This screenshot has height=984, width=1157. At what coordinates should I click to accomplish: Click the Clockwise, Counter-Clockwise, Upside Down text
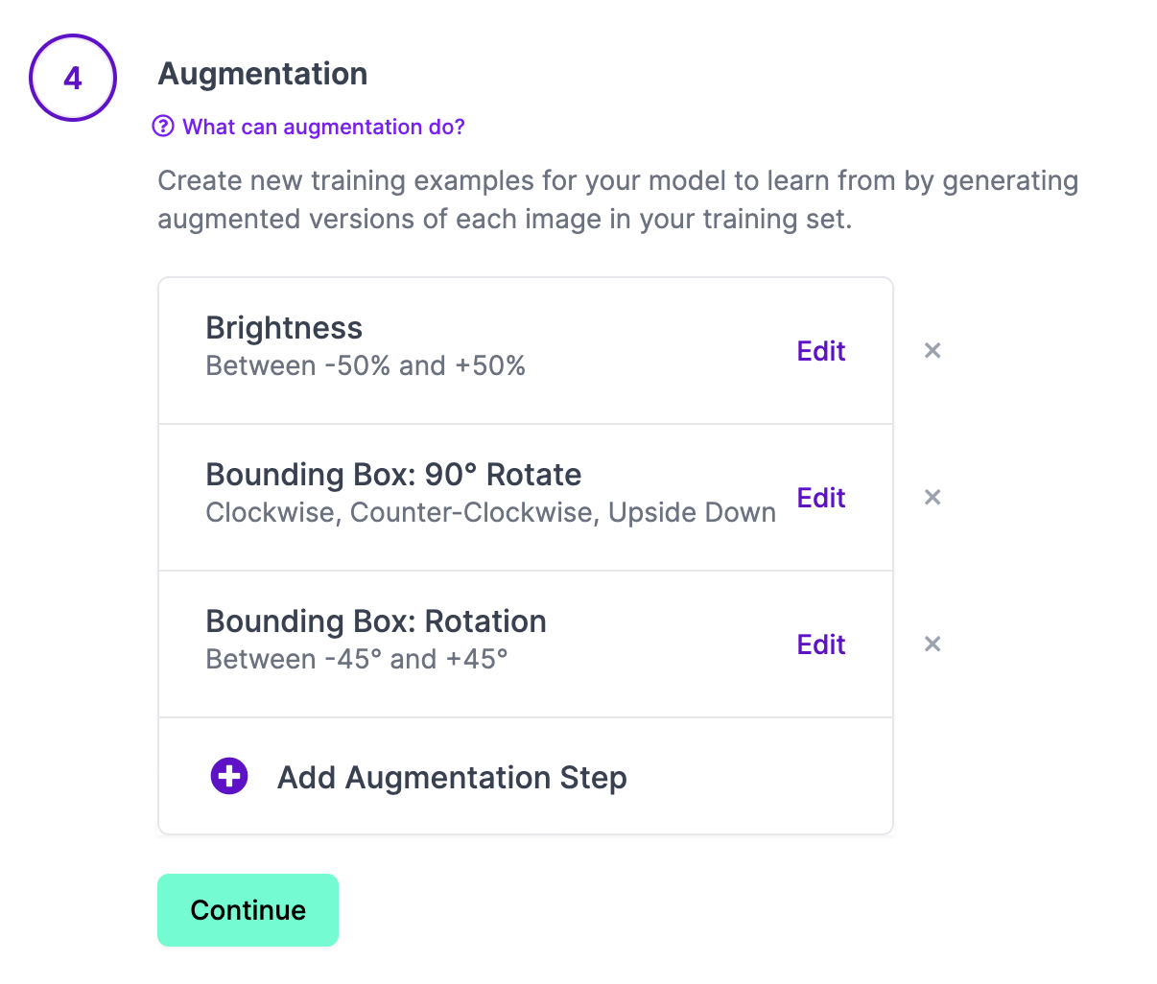[x=490, y=513]
